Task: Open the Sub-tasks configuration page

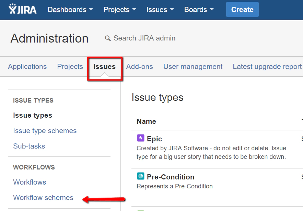Action: tap(28, 146)
